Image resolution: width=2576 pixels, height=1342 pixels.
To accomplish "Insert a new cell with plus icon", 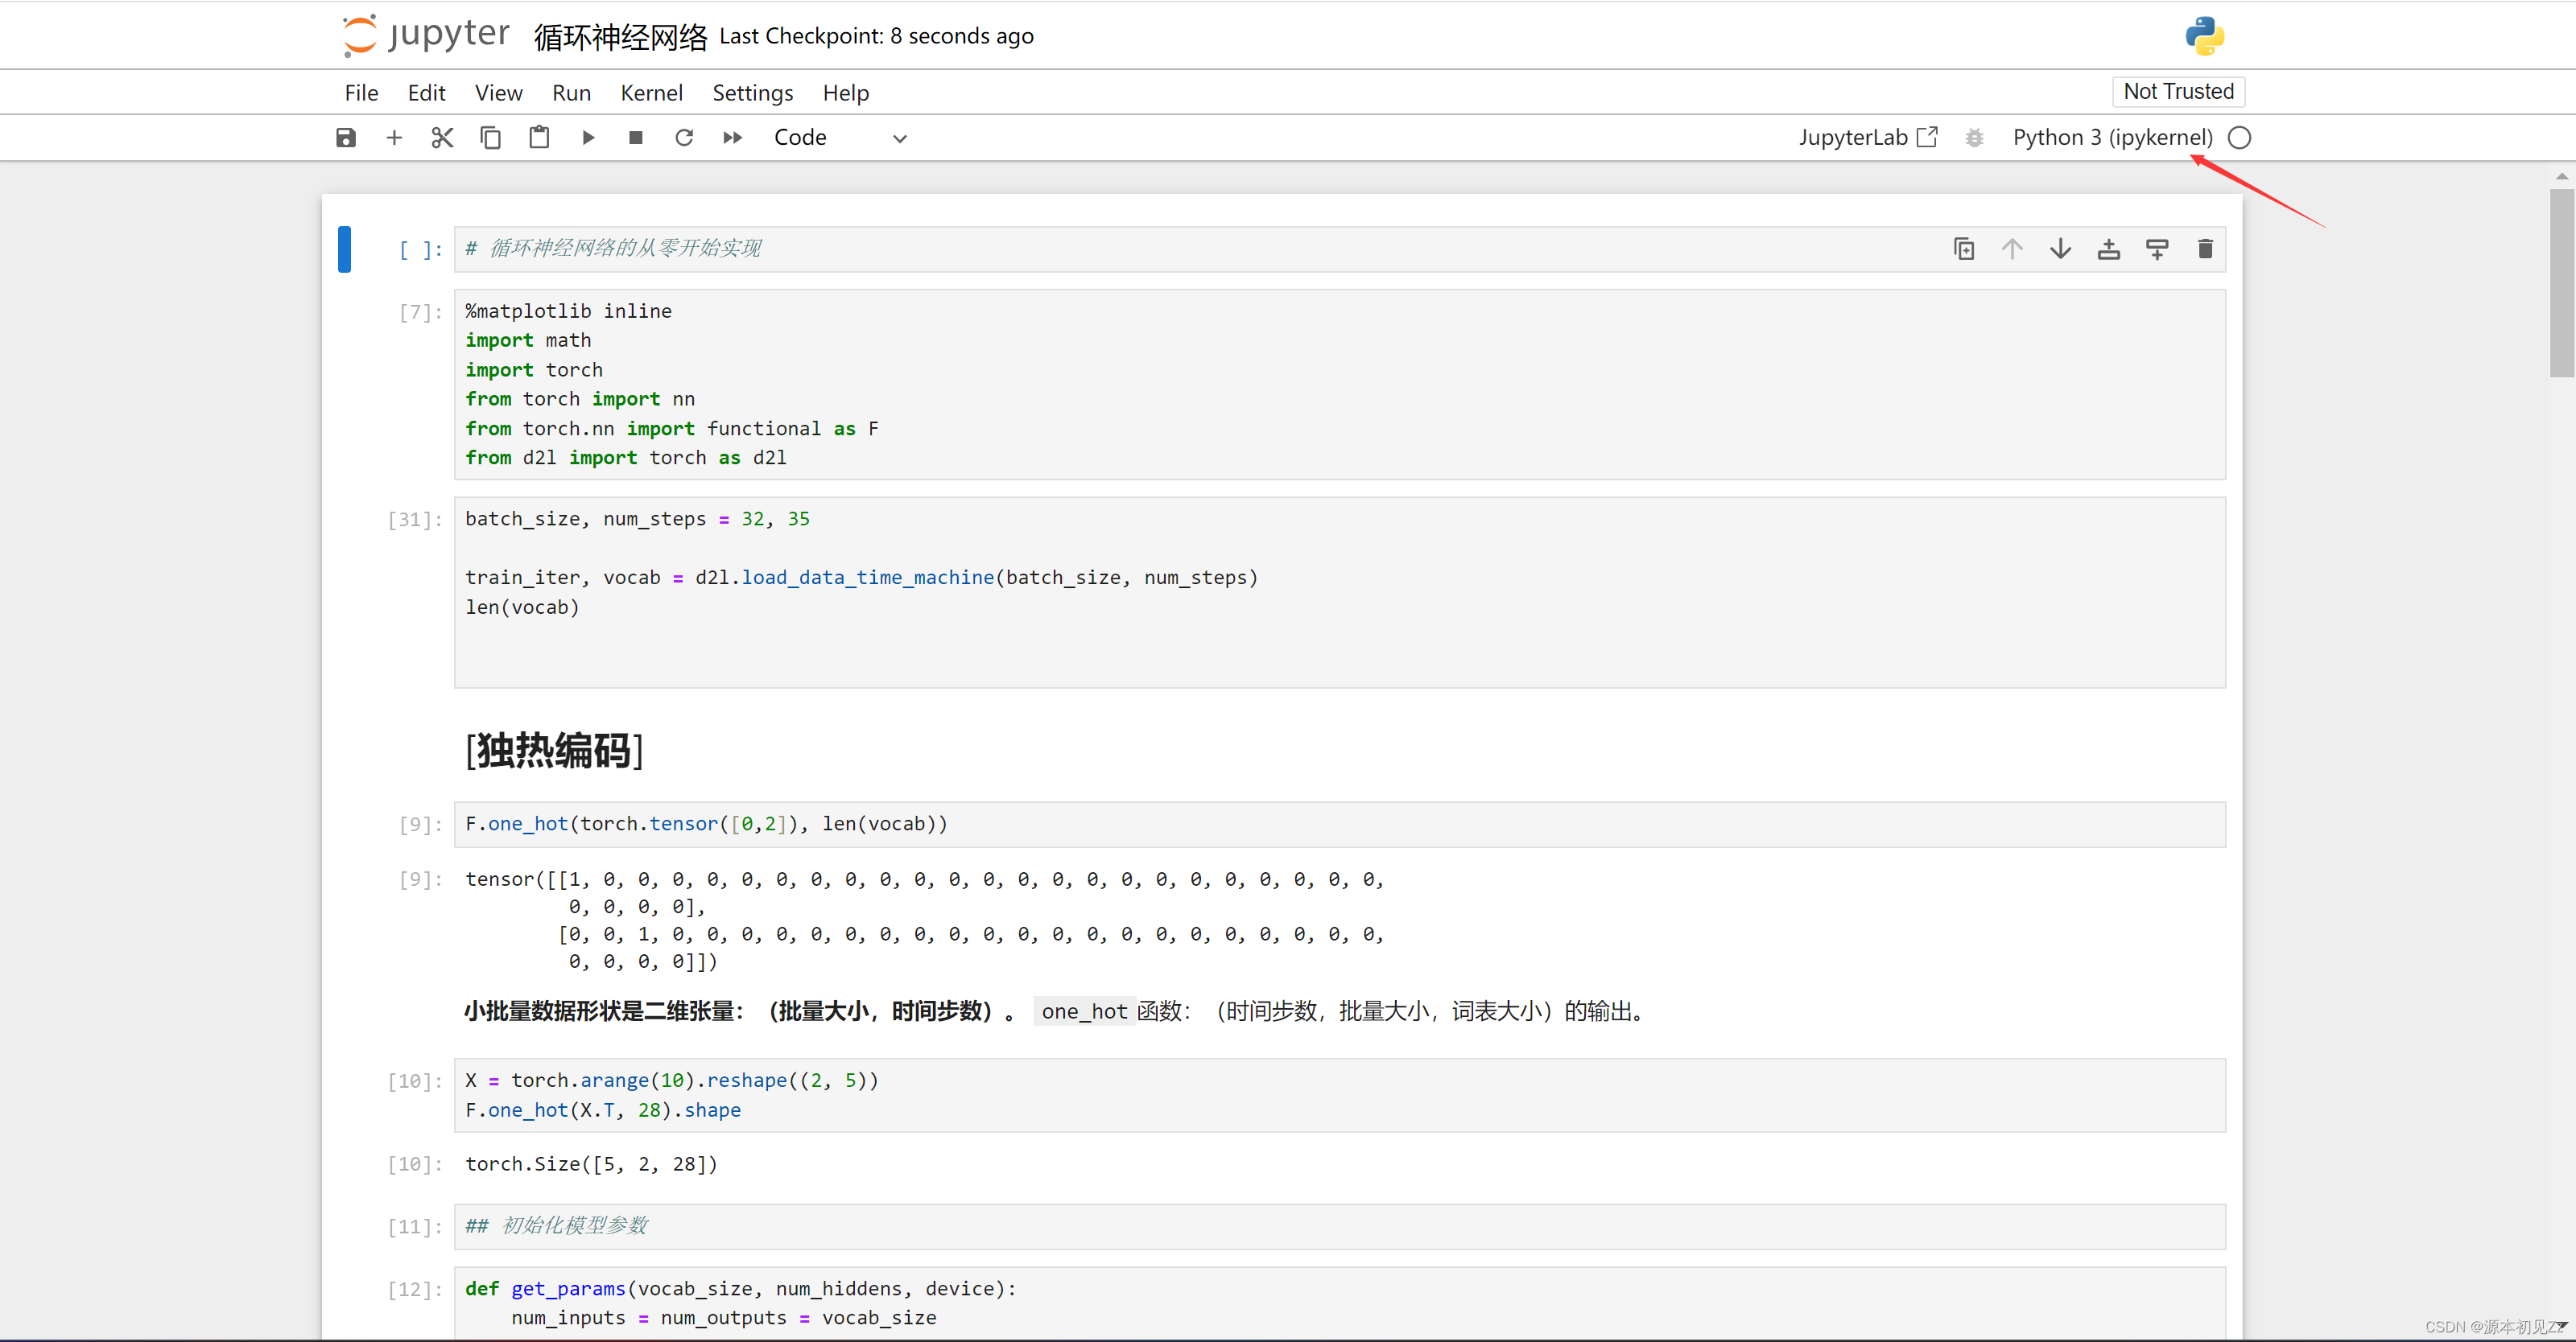I will 394,138.
